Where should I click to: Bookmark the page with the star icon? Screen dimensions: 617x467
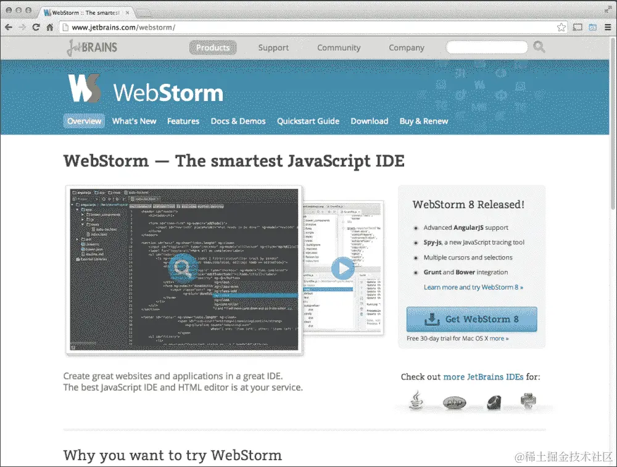563,27
